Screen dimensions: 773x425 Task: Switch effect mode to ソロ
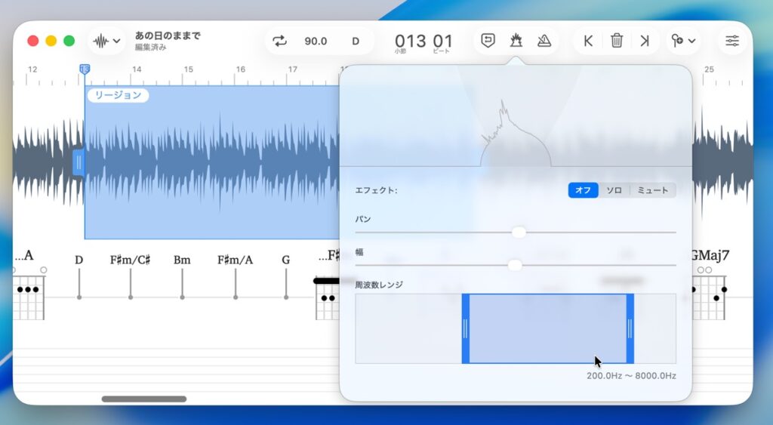click(614, 190)
